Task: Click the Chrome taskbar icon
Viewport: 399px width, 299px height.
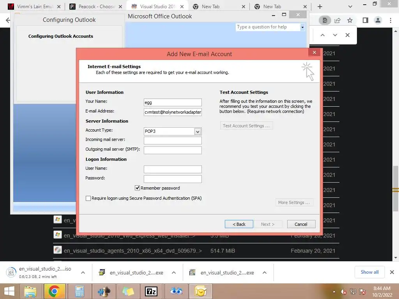Action: click(54, 291)
